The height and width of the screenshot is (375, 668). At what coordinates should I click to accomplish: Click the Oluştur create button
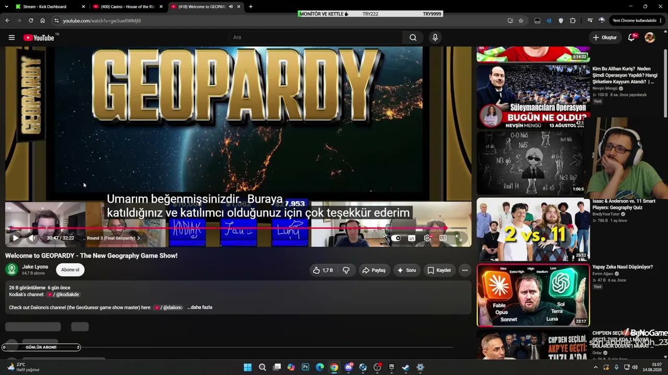click(x=605, y=37)
